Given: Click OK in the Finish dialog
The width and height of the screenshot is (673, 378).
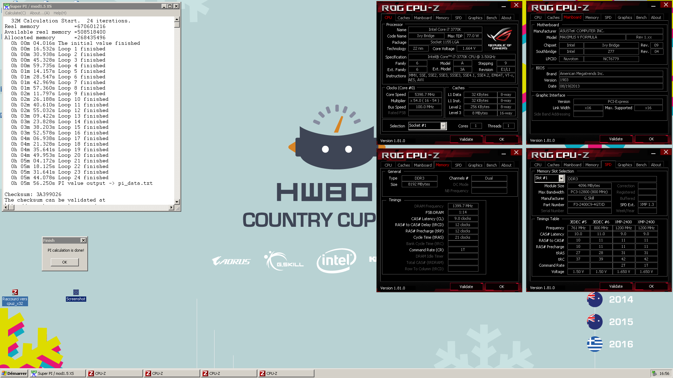Looking at the screenshot, I should 65,262.
